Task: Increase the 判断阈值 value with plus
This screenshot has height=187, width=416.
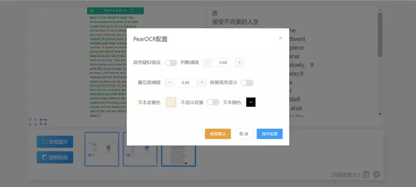Action: point(240,63)
